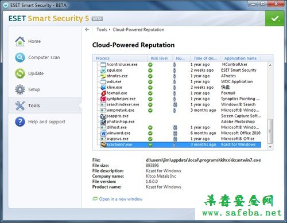This screenshot has height=223, width=287.
Task: Click the foxmail.exe red icon
Action: point(103,93)
